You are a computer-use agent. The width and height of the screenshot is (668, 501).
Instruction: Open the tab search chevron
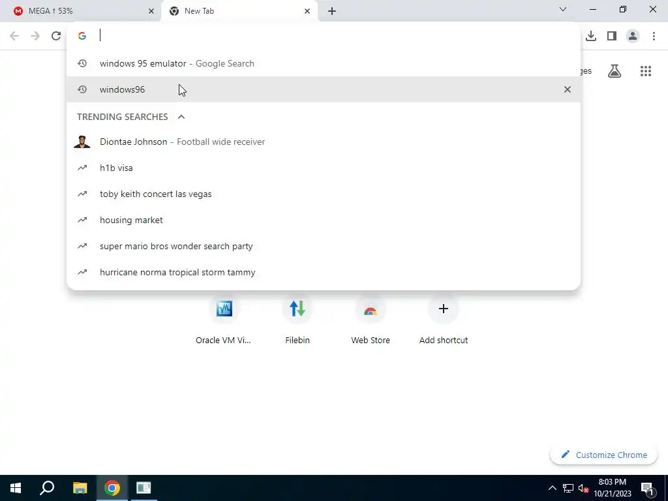pyautogui.click(x=563, y=9)
